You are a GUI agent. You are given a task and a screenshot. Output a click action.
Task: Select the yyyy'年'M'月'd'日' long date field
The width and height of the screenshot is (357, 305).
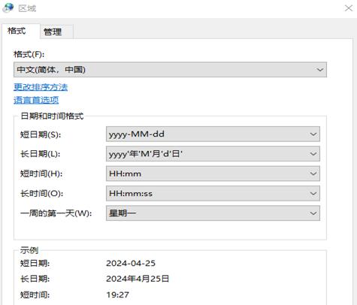213,154
